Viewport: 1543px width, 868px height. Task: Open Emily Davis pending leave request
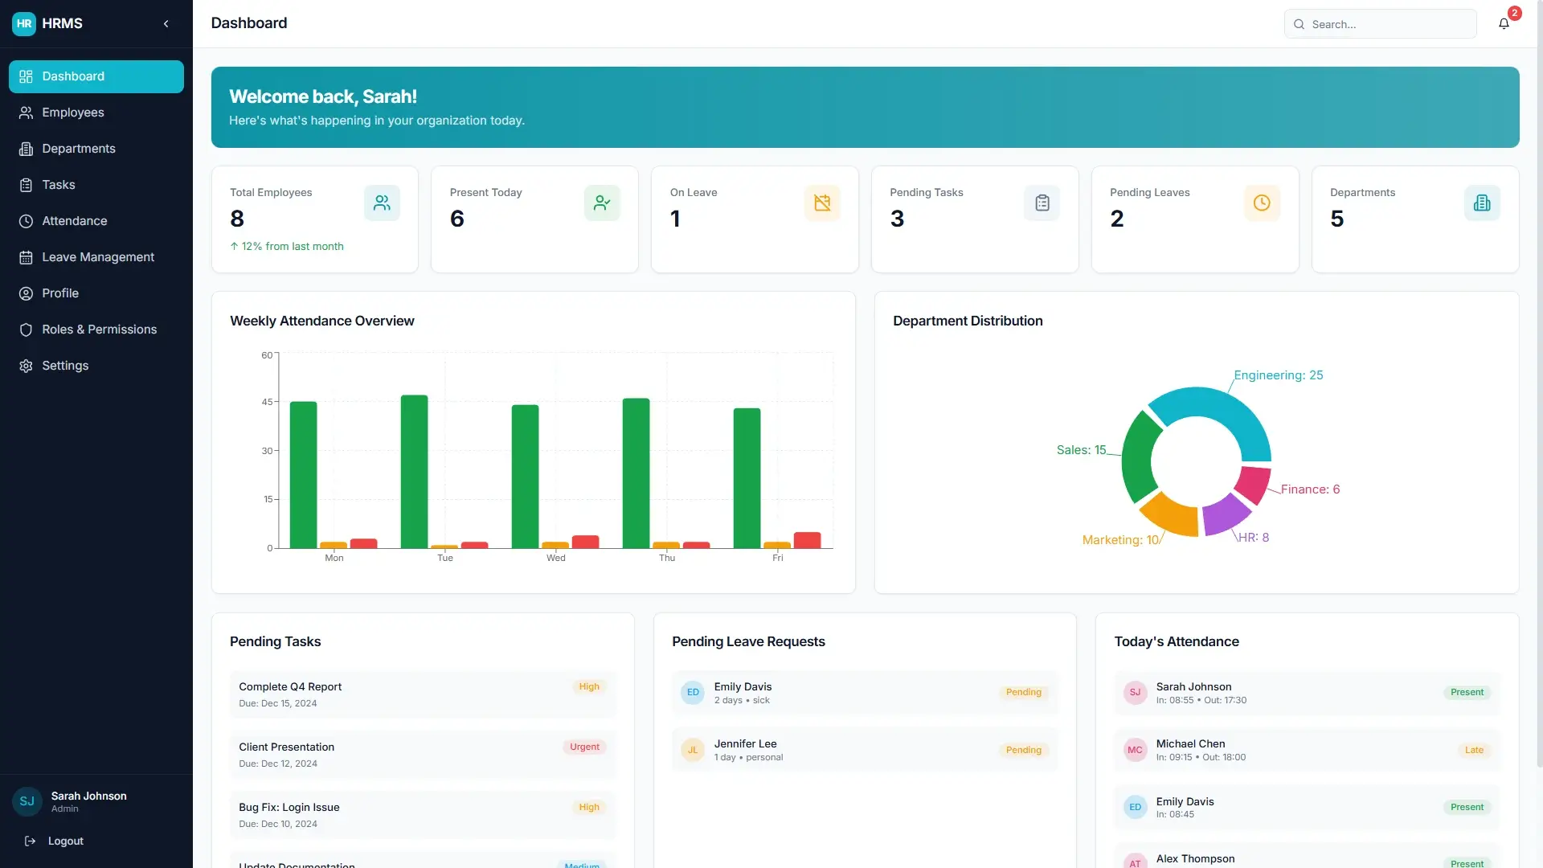pyautogui.click(x=865, y=693)
